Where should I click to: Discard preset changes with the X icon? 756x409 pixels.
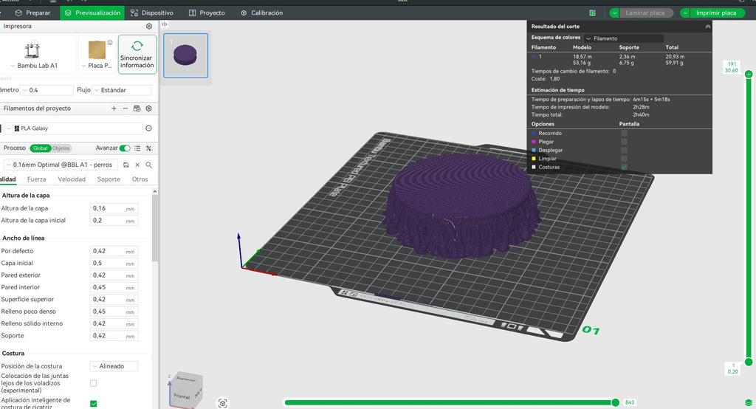click(137, 165)
